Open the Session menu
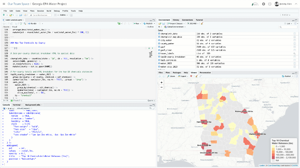The image size is (300, 168). [x=40, y=11]
